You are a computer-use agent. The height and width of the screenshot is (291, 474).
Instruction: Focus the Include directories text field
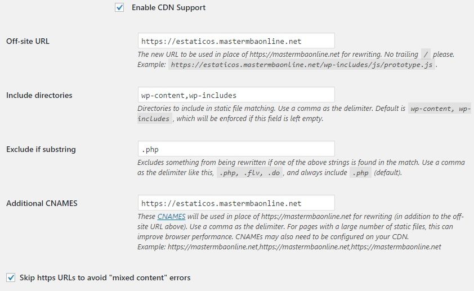click(236, 95)
